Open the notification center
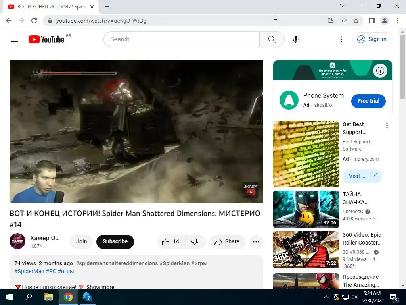The height and width of the screenshot is (305, 406). [x=394, y=297]
